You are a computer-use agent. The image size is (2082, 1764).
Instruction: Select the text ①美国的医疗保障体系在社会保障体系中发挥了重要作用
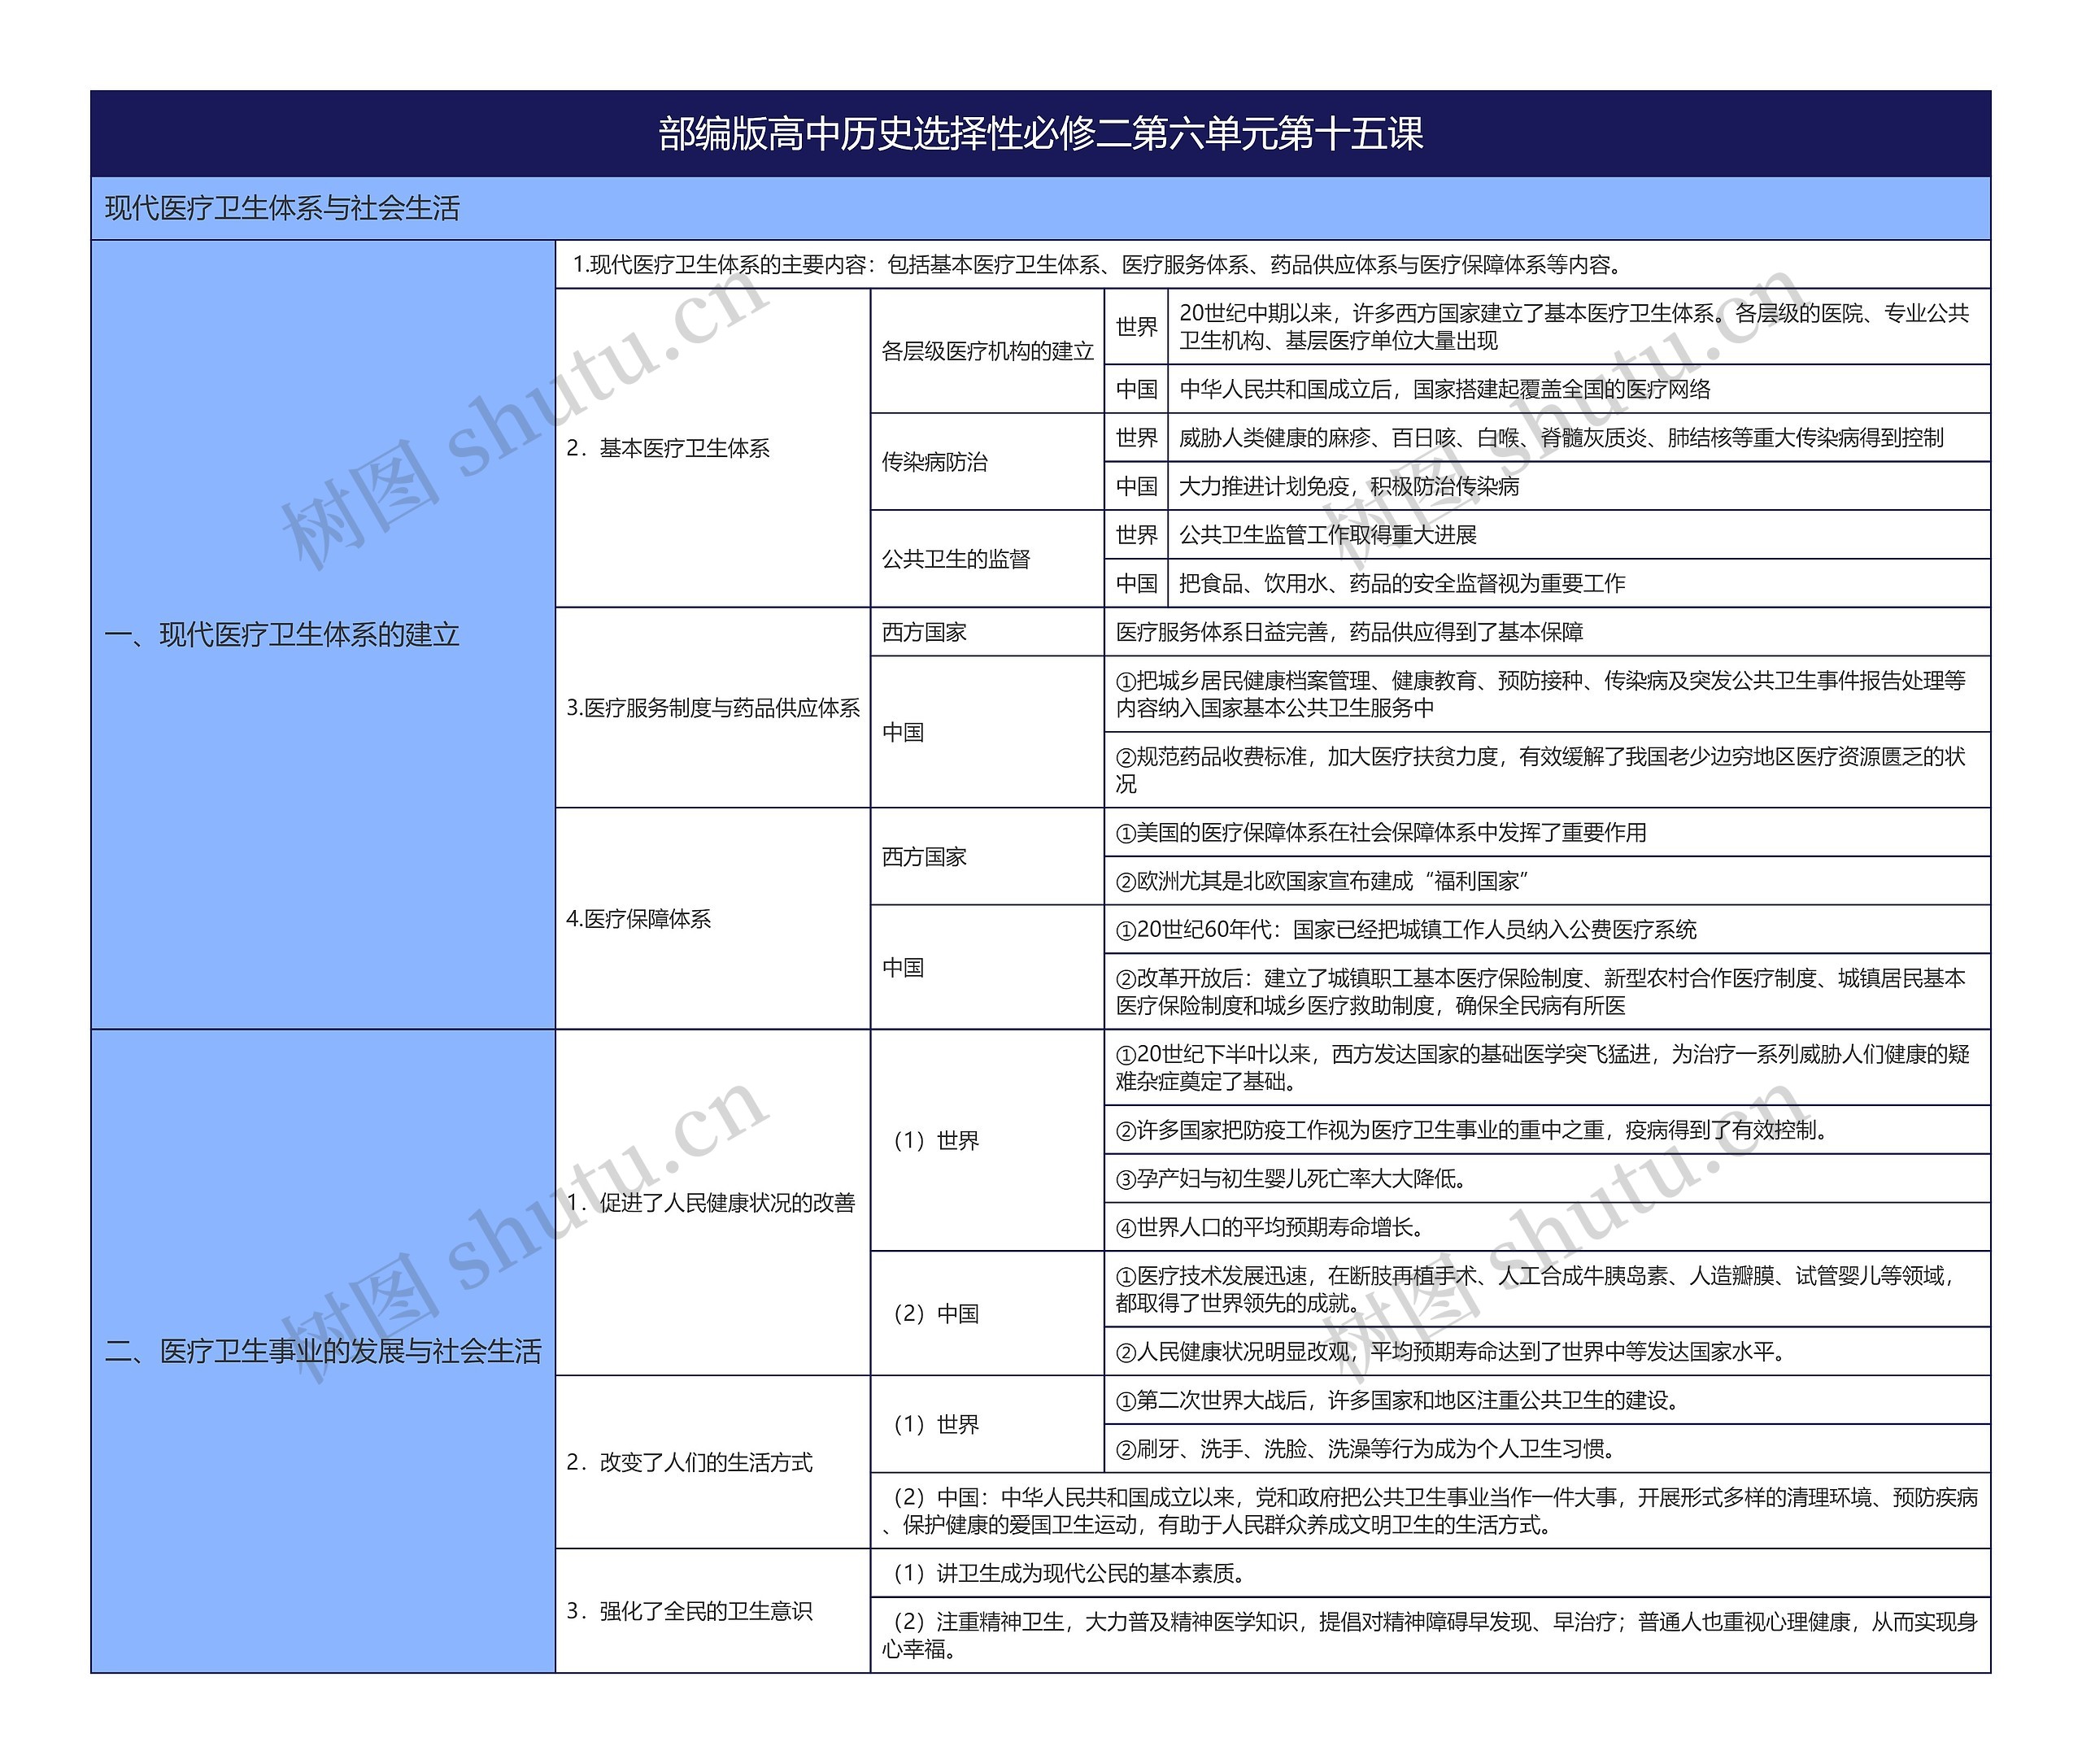point(1381,832)
